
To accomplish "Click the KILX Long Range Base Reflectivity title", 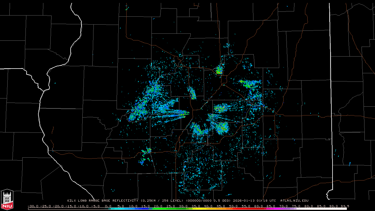I will pyautogui.click(x=103, y=201).
